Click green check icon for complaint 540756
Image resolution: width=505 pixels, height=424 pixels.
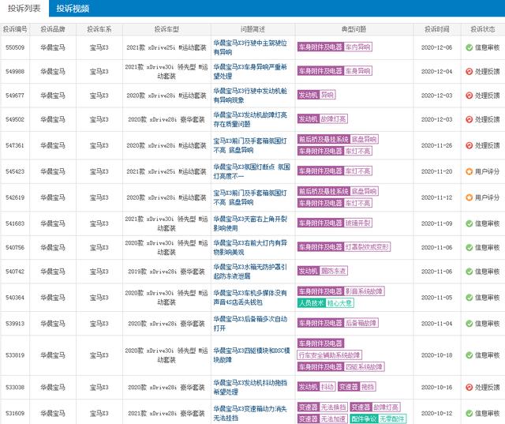(x=469, y=247)
